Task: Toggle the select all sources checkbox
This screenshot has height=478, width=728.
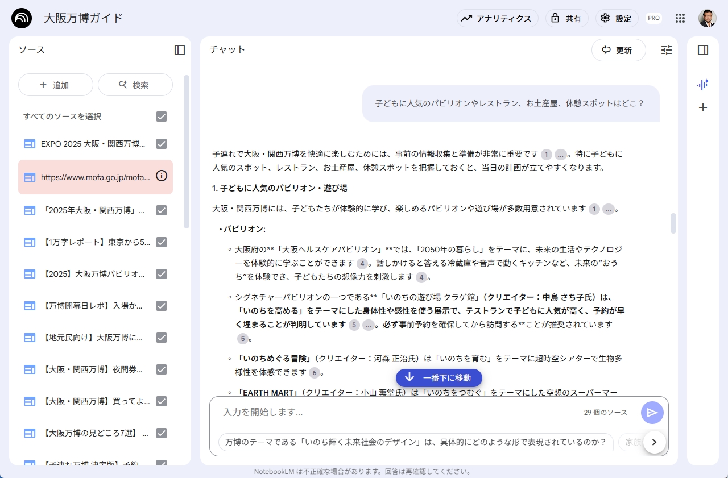Action: [x=162, y=117]
